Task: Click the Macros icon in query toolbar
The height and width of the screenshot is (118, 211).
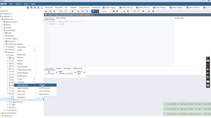Action: point(153,11)
